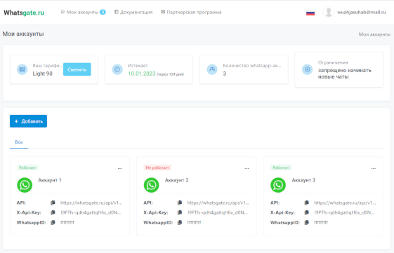This screenshot has height=253, width=394.
Task: Click the Мои аккаунты breadcrumb on right
Action: click(374, 34)
